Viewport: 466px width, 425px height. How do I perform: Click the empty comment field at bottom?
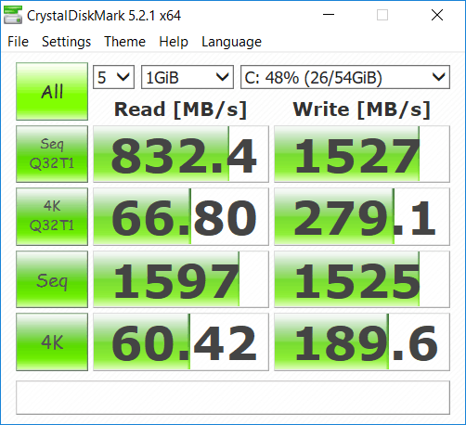[233, 397]
